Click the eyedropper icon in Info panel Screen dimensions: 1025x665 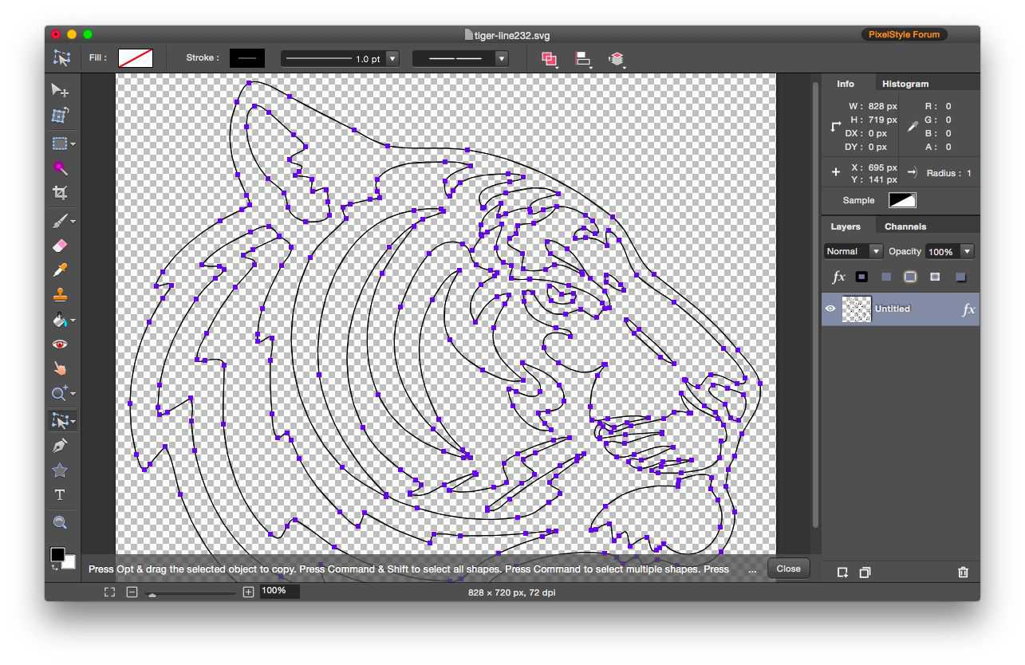[x=913, y=126]
